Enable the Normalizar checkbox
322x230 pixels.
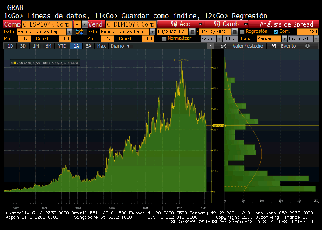tap(164, 39)
